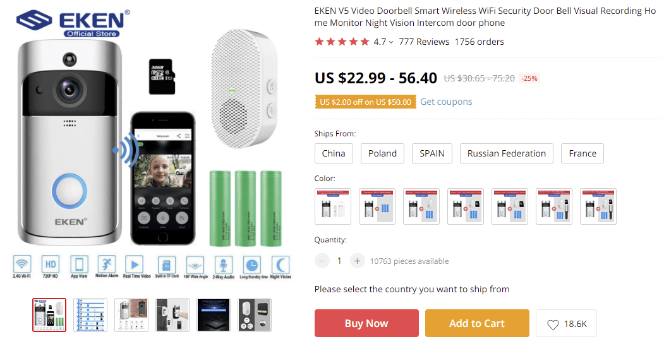Image resolution: width=664 pixels, height=344 pixels.
Task: Select Poland shipping origin option
Action: (x=382, y=153)
